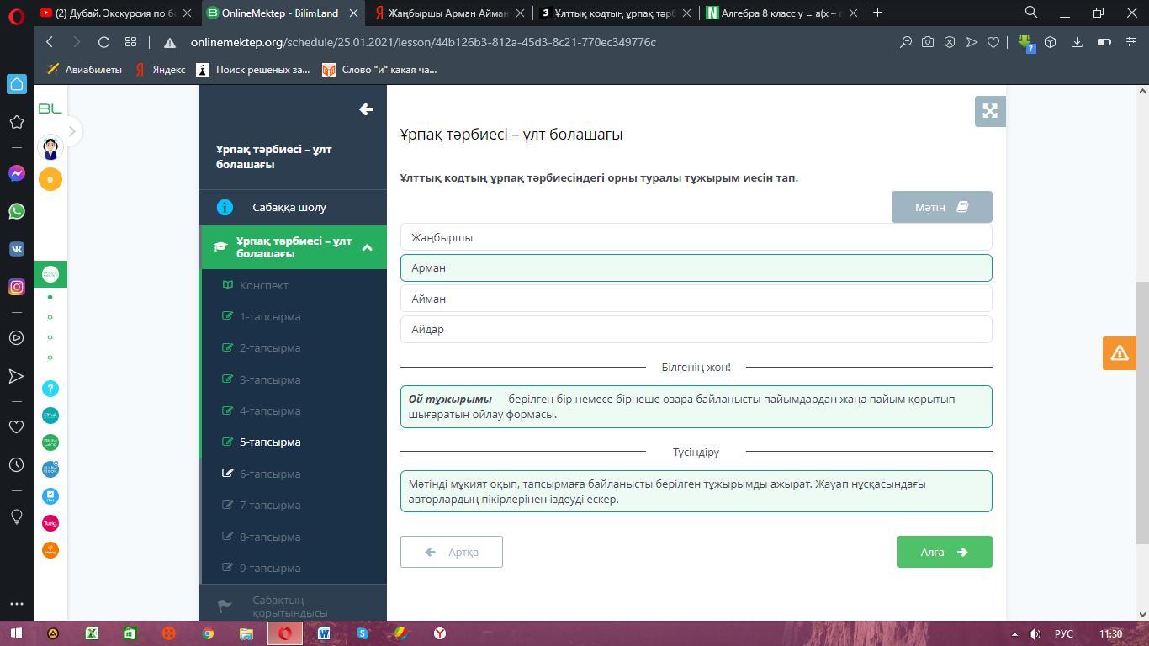Click the address bar URL
This screenshot has height=646, width=1149.
click(x=423, y=42)
